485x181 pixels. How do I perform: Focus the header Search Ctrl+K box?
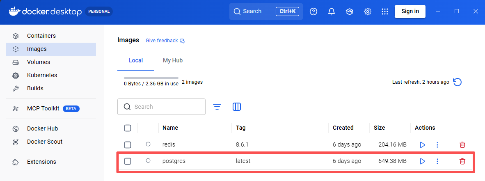(266, 11)
